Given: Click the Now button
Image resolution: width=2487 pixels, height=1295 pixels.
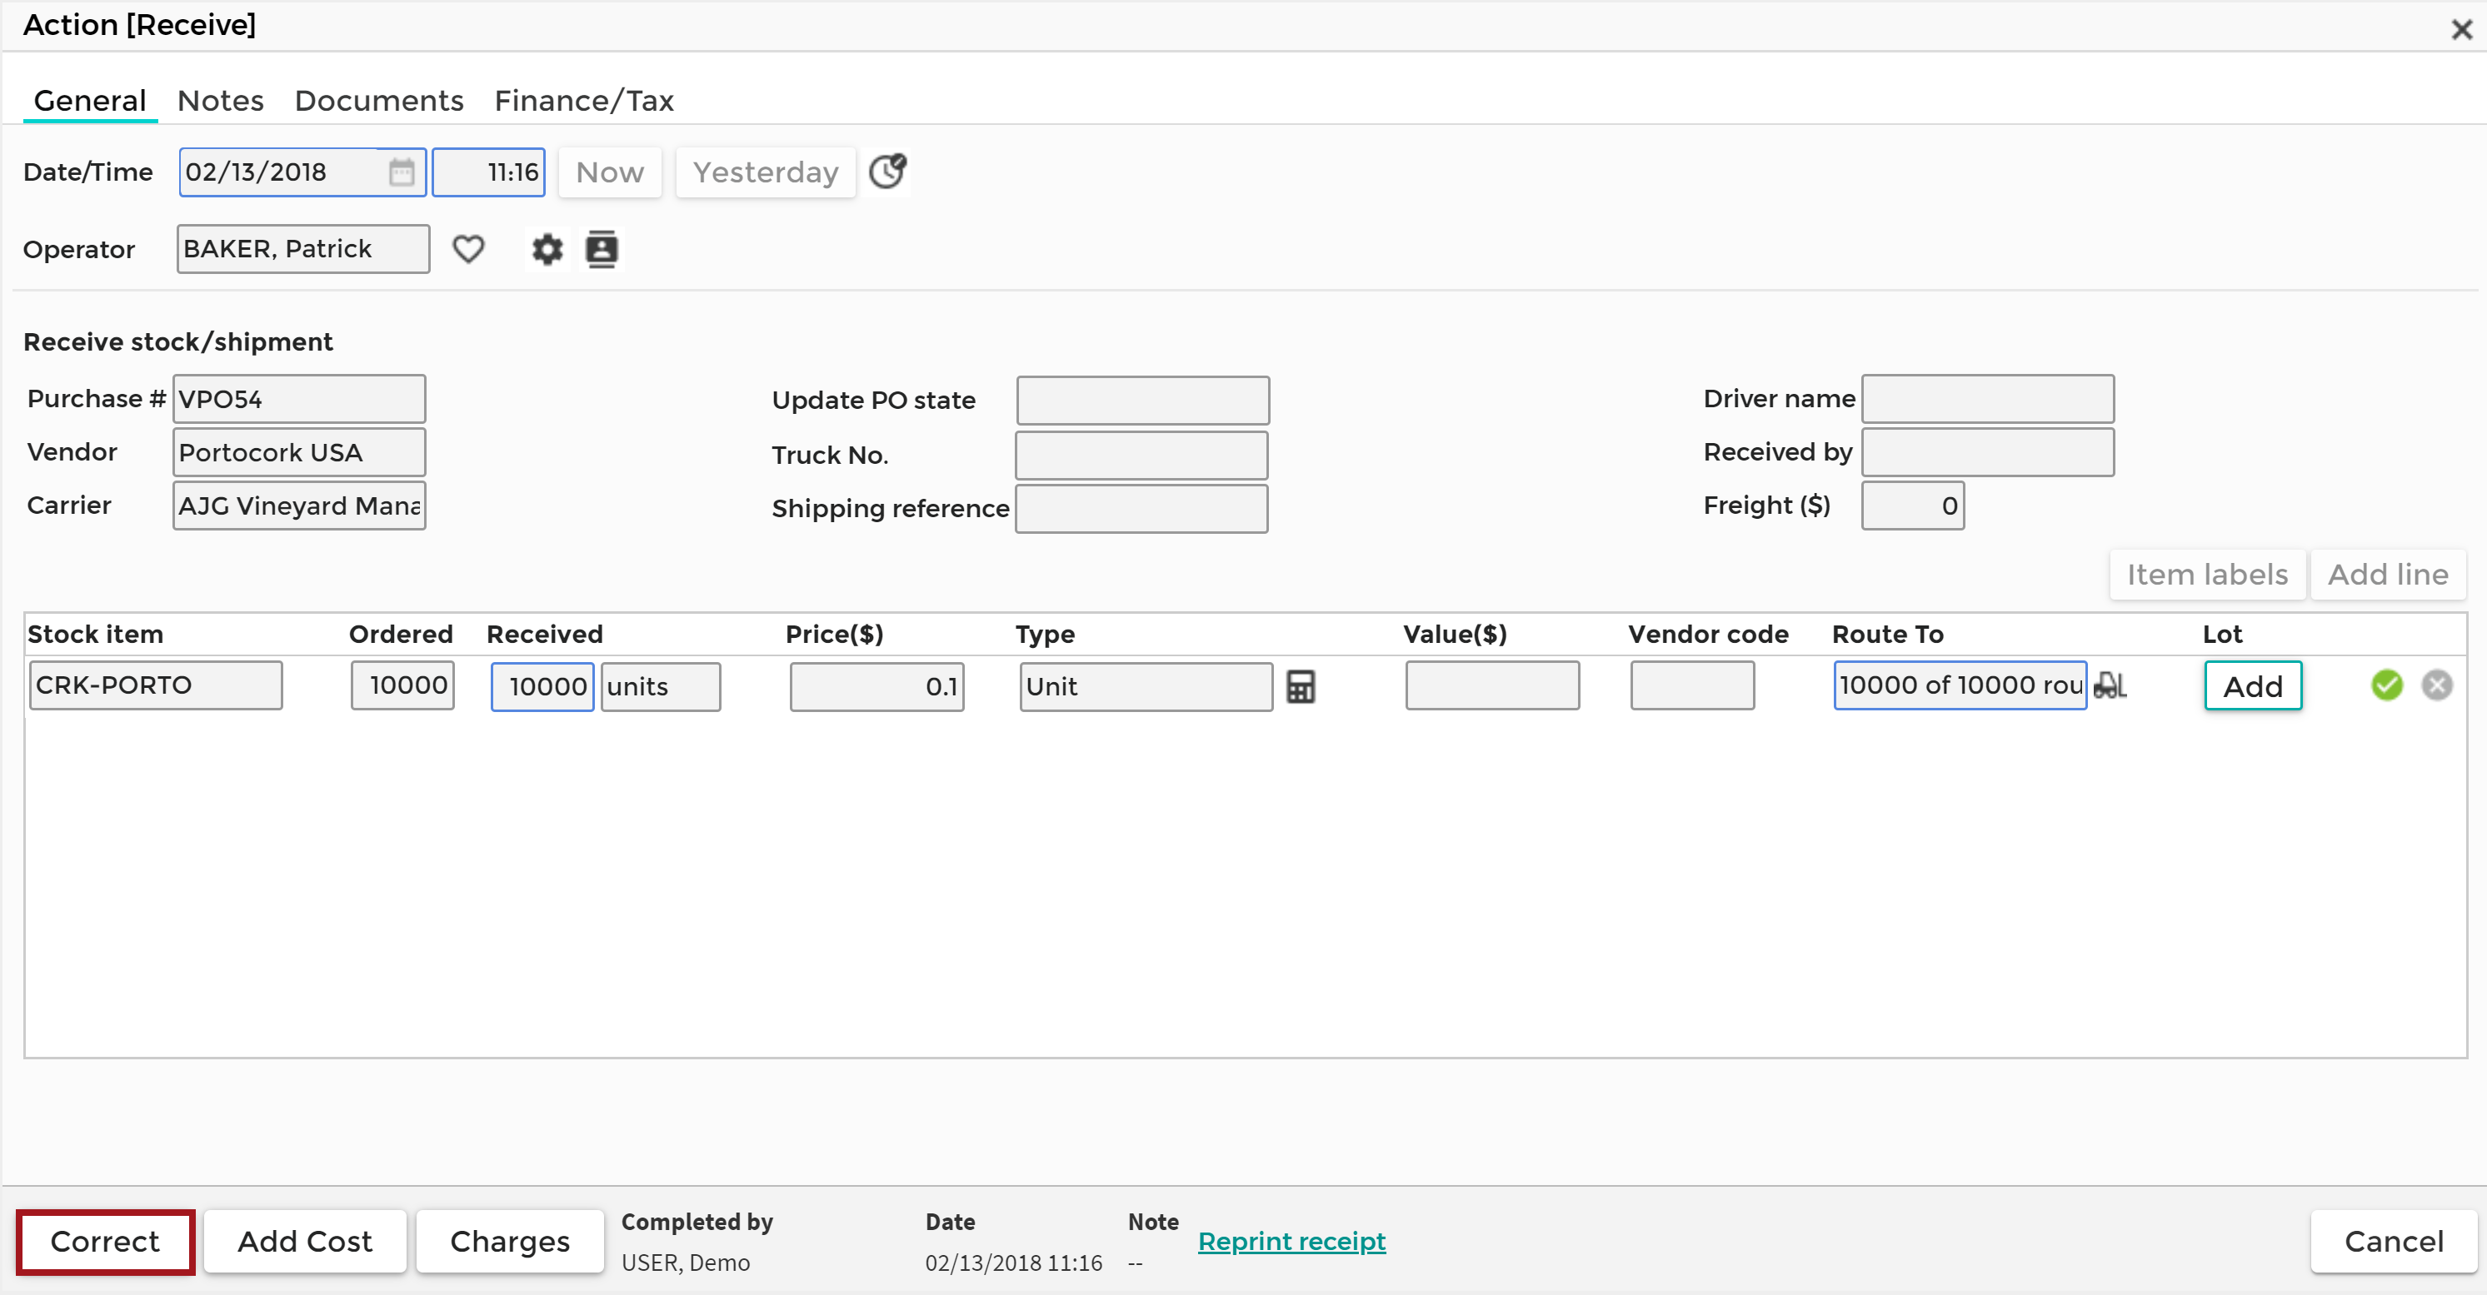Looking at the screenshot, I should (610, 172).
